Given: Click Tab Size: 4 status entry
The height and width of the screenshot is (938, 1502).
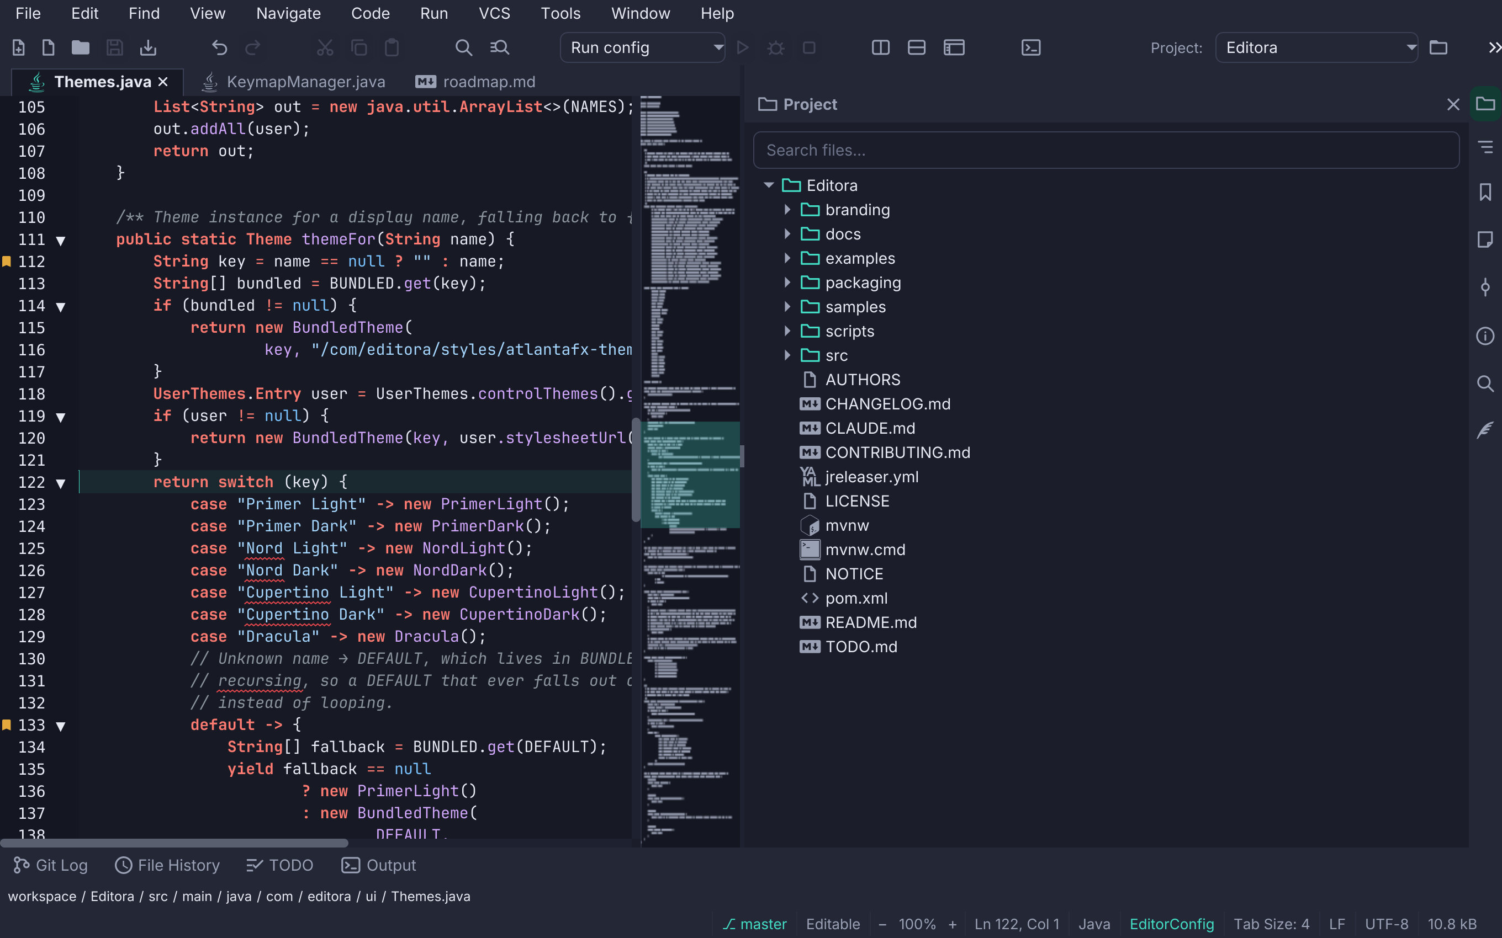Looking at the screenshot, I should [1271, 924].
